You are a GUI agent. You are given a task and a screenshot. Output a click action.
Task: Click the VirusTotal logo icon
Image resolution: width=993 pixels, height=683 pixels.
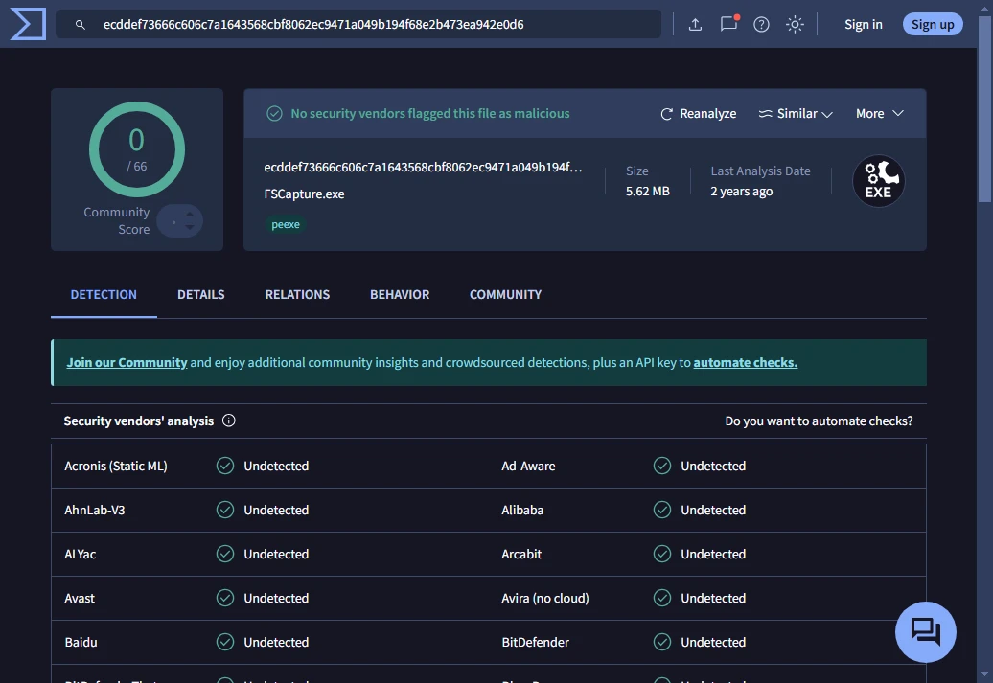[x=28, y=24]
